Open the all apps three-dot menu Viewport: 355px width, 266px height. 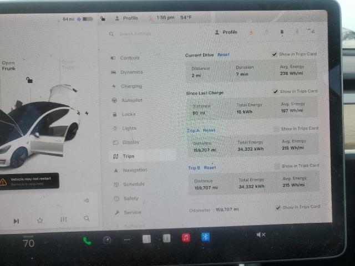click(127, 239)
